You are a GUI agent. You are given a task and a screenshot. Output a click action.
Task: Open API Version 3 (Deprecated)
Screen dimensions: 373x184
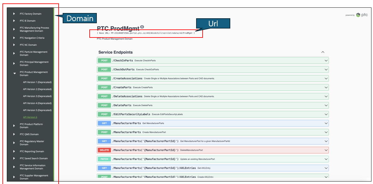point(37,96)
